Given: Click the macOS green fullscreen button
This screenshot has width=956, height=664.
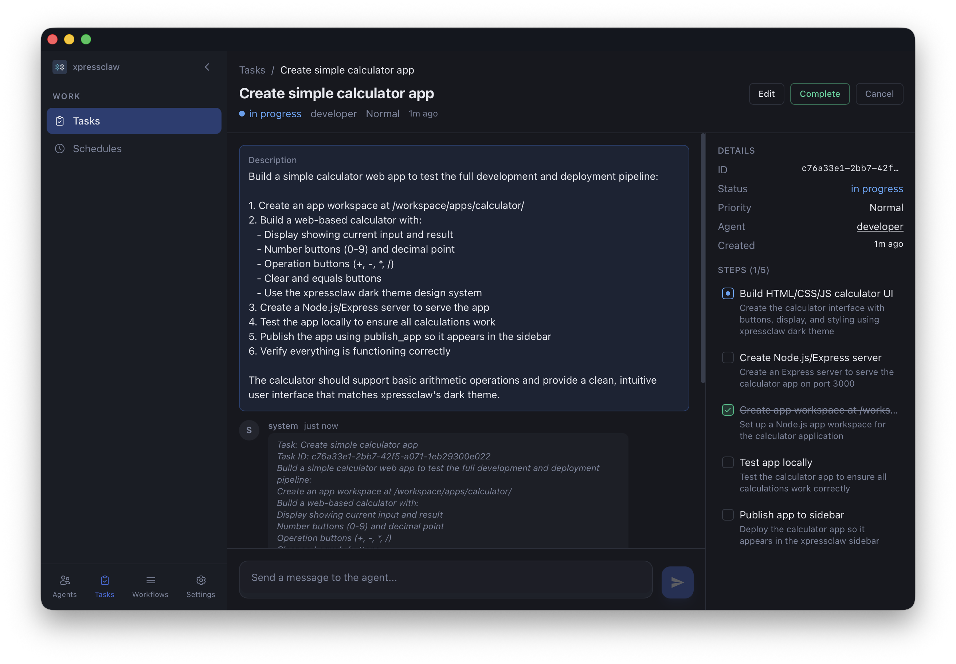Looking at the screenshot, I should click(86, 39).
